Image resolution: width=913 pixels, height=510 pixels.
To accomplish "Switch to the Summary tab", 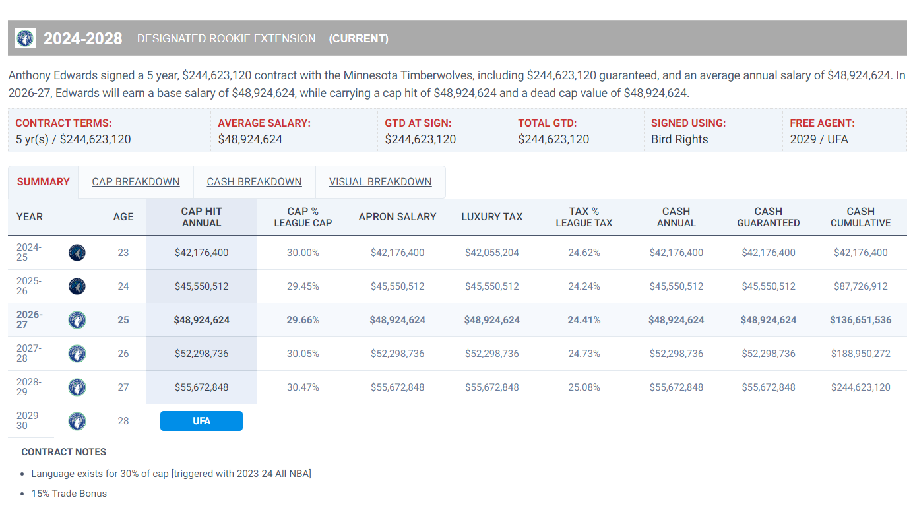I will (44, 182).
